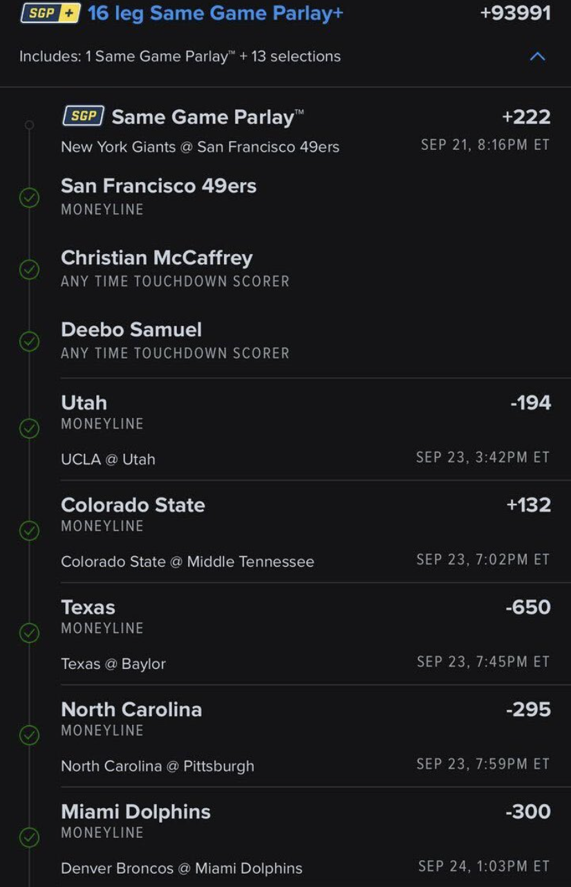Viewport: 571px width, 887px height.
Task: Click the green checkmark beside San Francisco 49ers
Action: [29, 198]
